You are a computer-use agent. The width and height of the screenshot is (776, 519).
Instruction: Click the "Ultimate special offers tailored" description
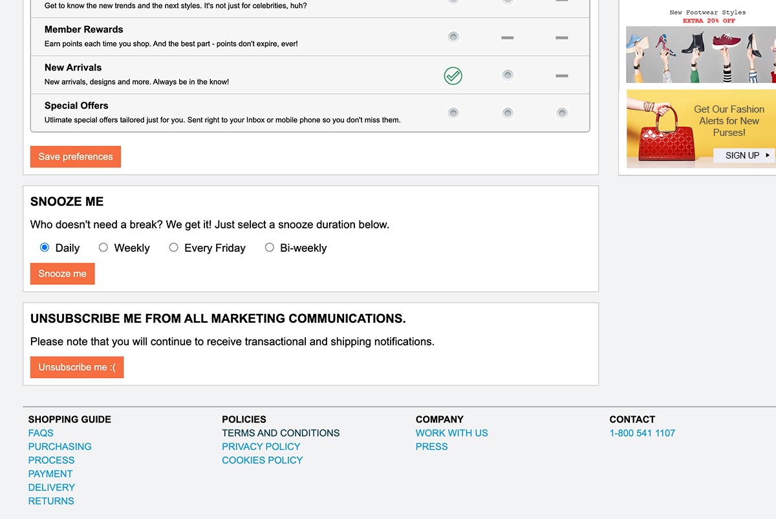pyautogui.click(x=222, y=120)
